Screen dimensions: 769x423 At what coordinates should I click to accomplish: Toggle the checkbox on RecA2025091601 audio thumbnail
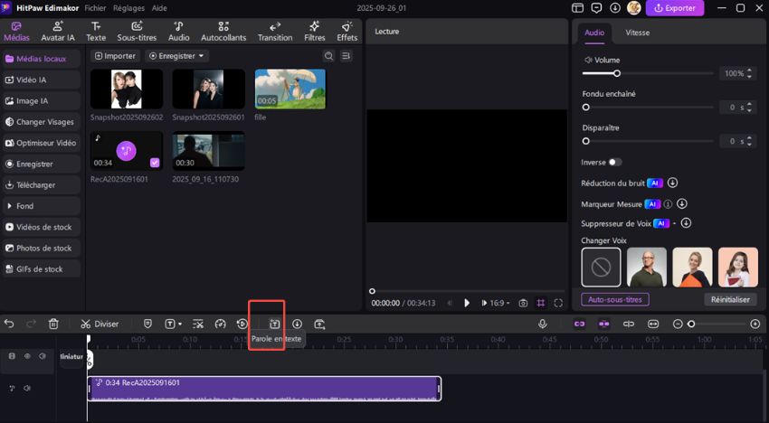[x=155, y=162]
